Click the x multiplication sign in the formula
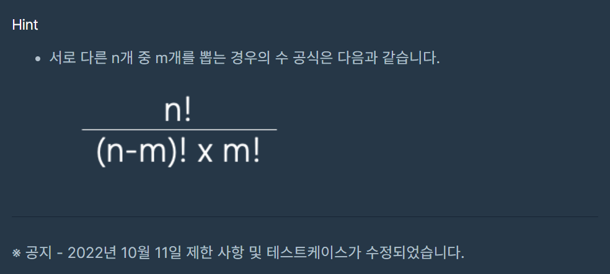 pos(205,155)
